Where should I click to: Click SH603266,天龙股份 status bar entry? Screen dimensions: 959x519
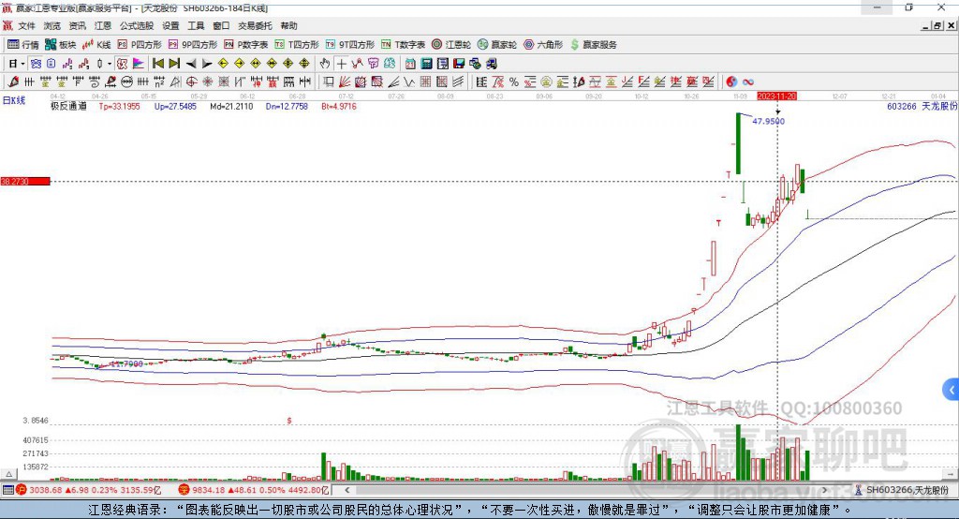click(x=902, y=490)
